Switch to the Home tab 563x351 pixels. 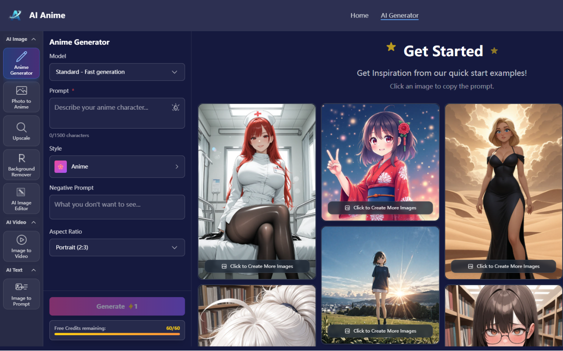click(359, 15)
